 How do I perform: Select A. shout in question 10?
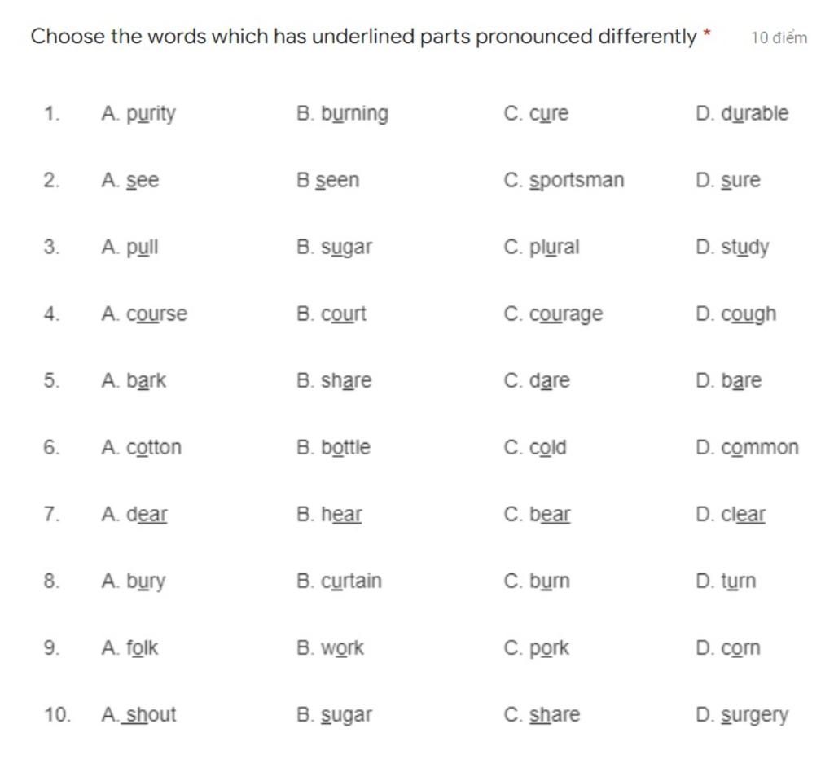138,715
